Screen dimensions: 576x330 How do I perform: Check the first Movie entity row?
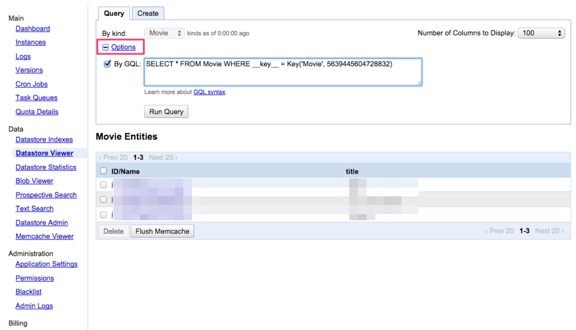103,184
